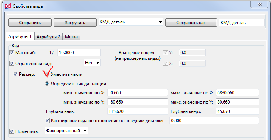This screenshot has width=271, height=140.
Task: Click the Глубина вверх field
Action: pyautogui.click(x=237, y=111)
